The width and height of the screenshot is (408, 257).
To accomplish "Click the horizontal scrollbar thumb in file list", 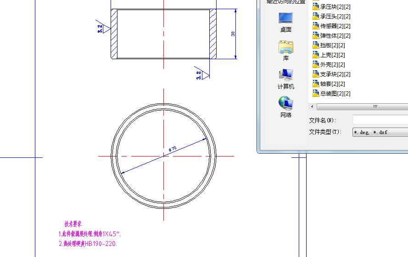I will click(x=363, y=106).
